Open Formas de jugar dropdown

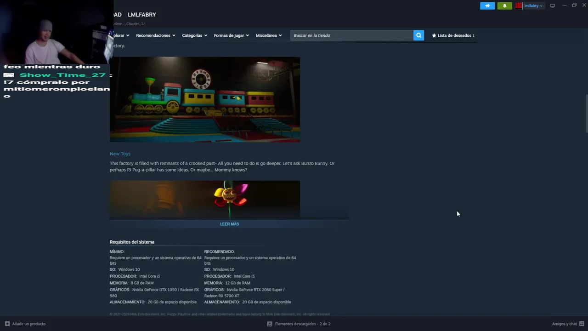coord(231,35)
